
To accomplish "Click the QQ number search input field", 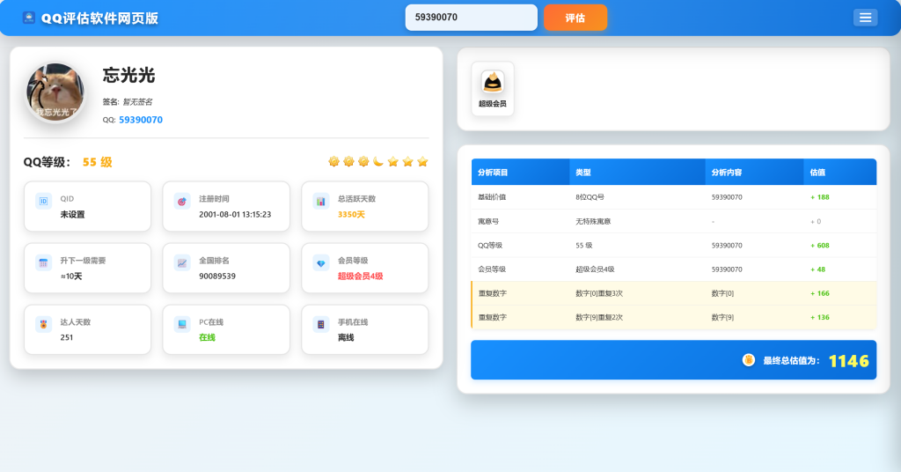I will click(472, 18).
